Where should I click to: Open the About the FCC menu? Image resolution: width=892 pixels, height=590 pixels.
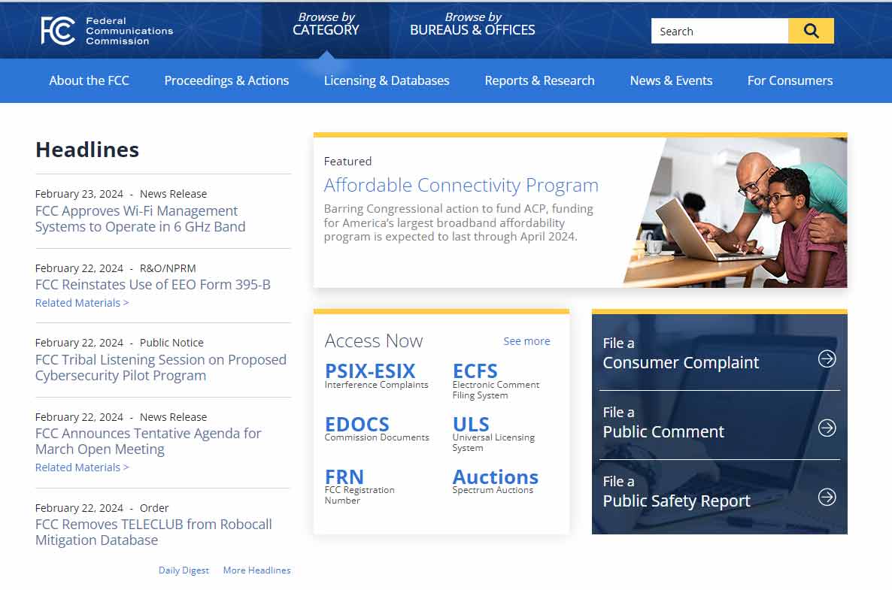90,80
